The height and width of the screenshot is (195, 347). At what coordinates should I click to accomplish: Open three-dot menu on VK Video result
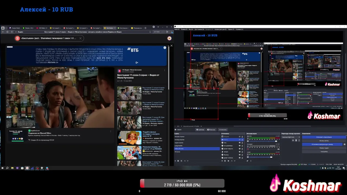[165, 70]
